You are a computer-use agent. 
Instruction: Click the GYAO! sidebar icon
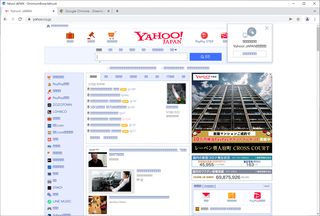[49, 188]
